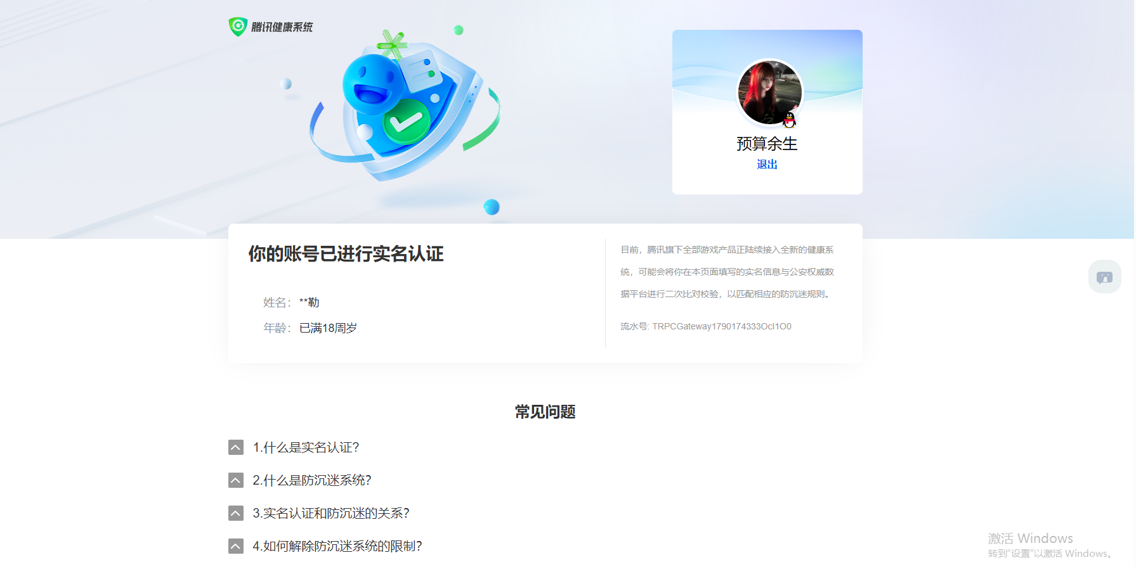Select the masked name **勒

click(x=309, y=303)
